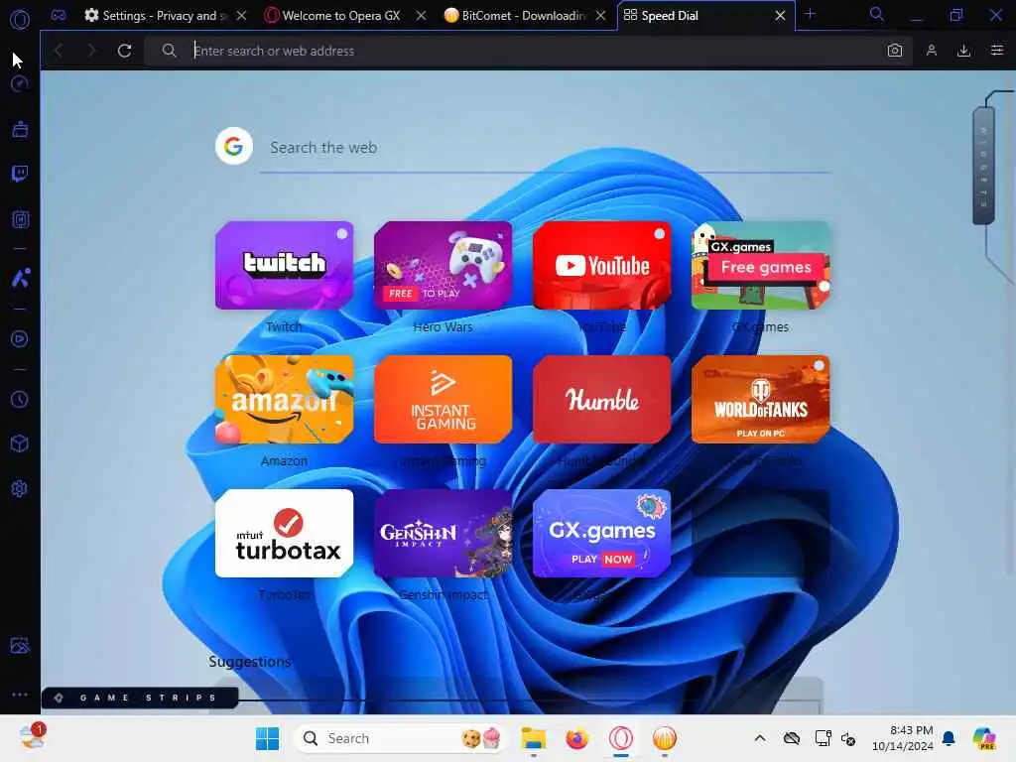Image resolution: width=1016 pixels, height=762 pixels.
Task: Click the Windows taskbar Search box
Action: (x=402, y=738)
